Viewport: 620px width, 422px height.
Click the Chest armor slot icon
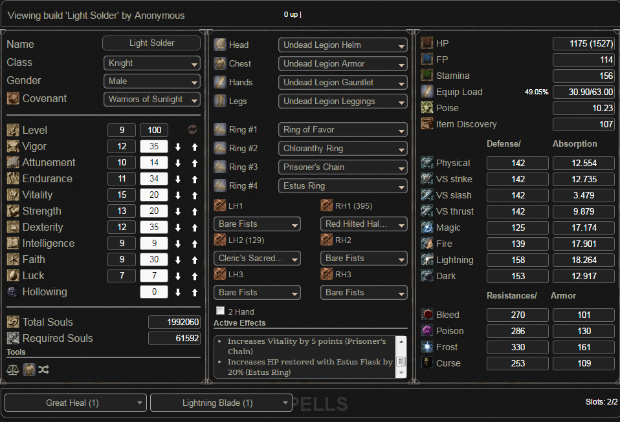(220, 63)
